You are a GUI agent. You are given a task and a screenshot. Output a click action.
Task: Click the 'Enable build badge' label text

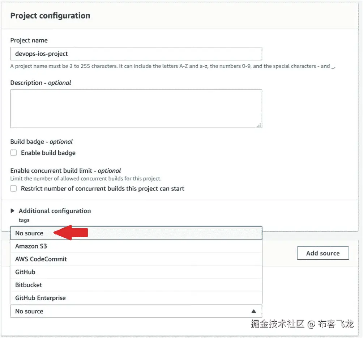point(48,153)
